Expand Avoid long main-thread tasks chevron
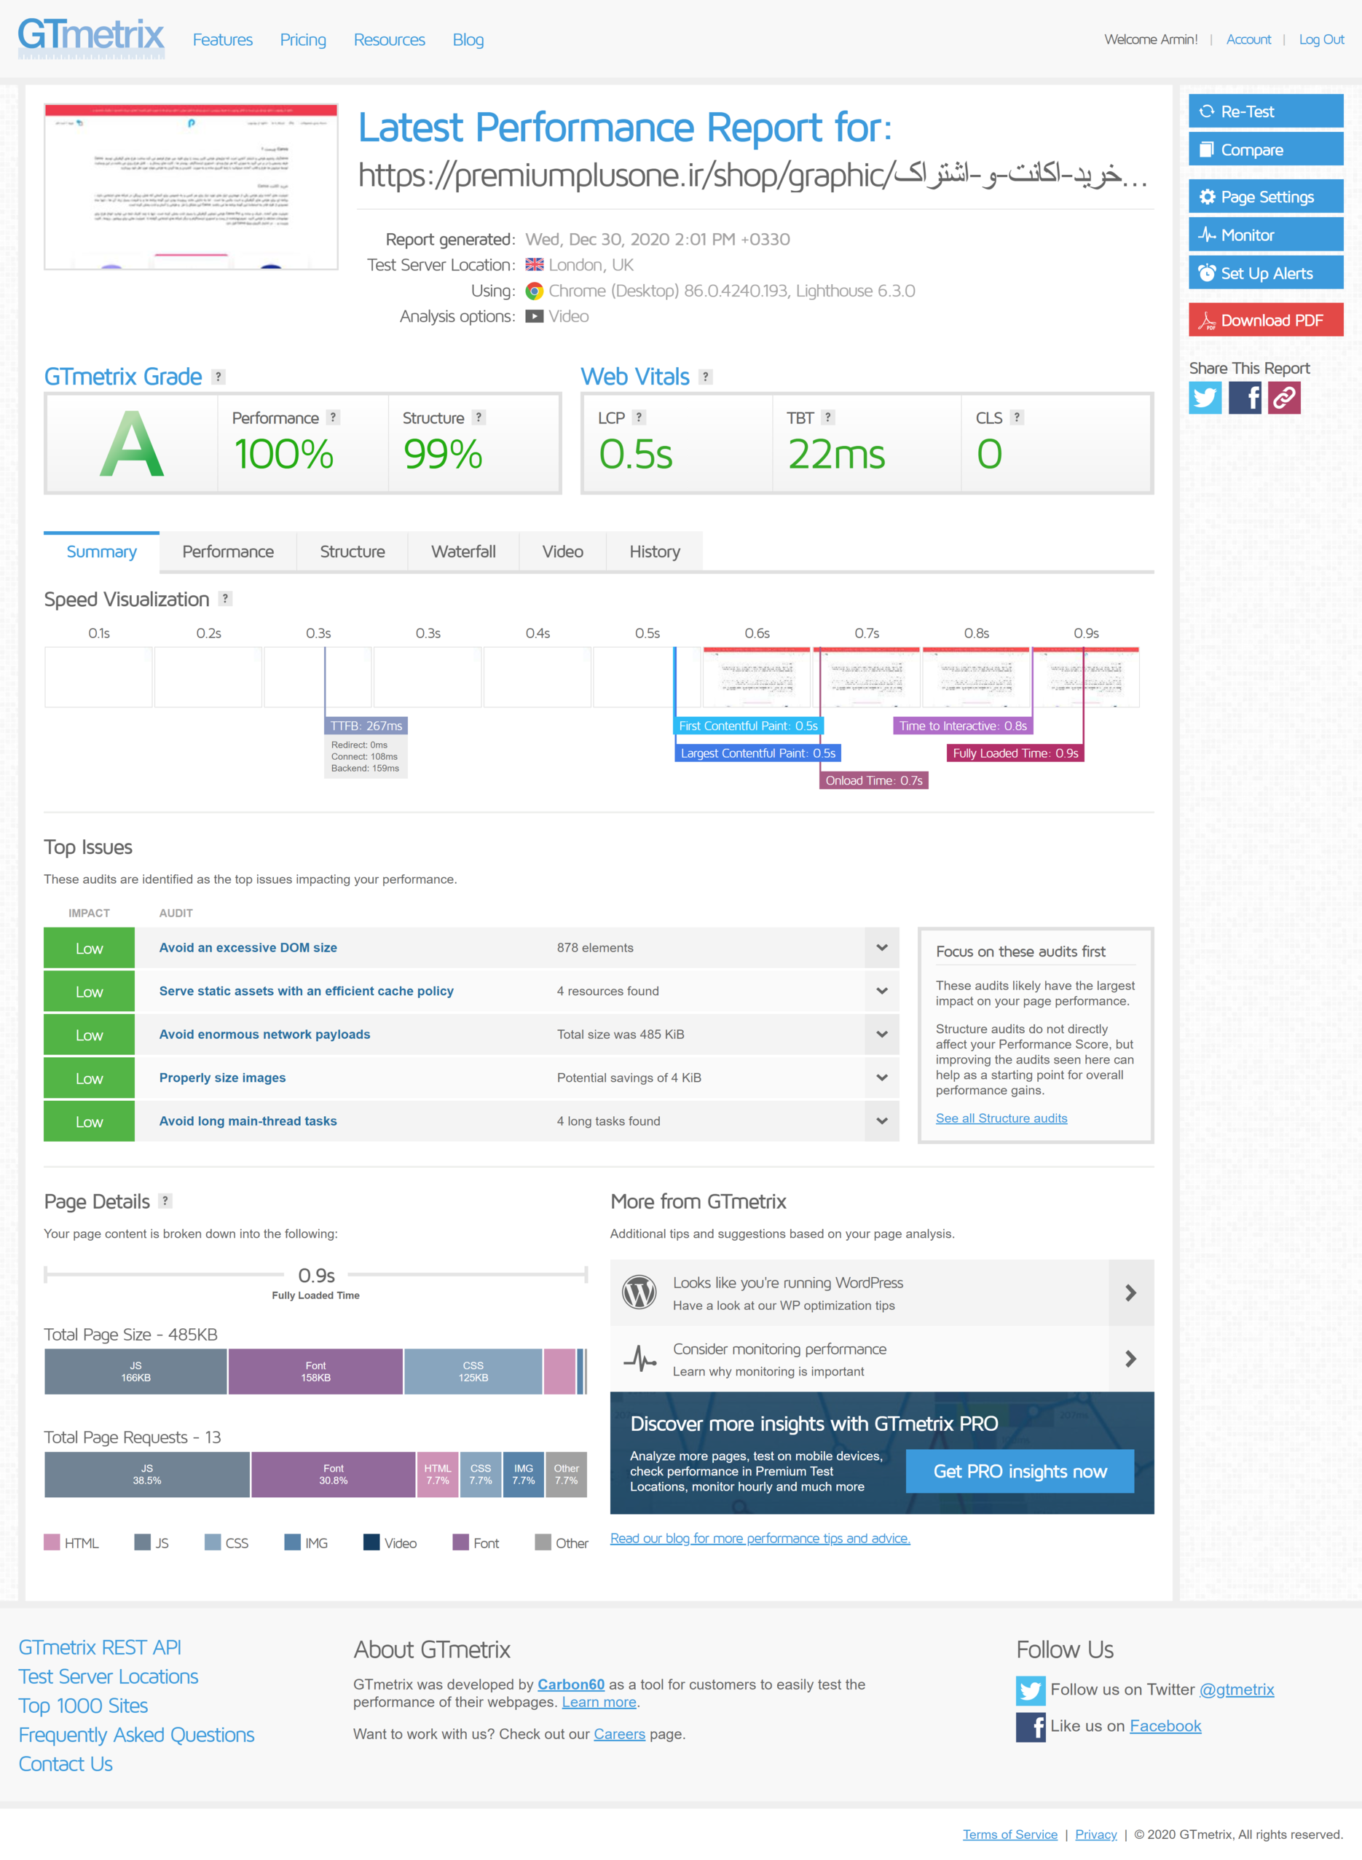This screenshot has width=1362, height=1860. [881, 1121]
